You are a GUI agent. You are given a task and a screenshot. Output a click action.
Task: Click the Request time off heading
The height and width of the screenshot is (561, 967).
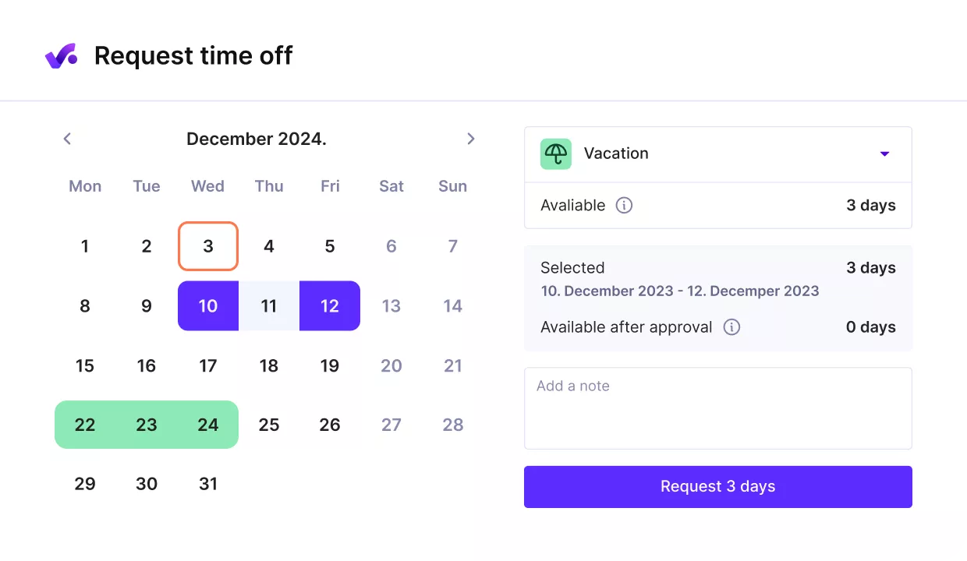(x=193, y=55)
